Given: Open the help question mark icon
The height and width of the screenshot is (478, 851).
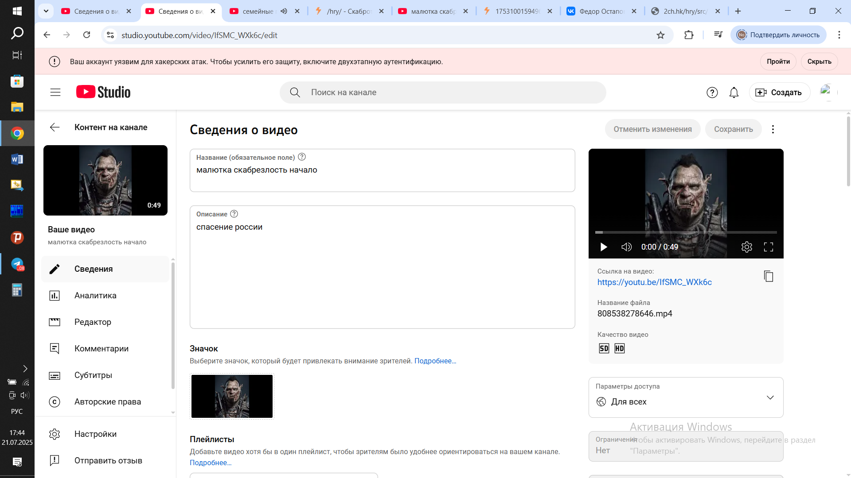Looking at the screenshot, I should [712, 93].
